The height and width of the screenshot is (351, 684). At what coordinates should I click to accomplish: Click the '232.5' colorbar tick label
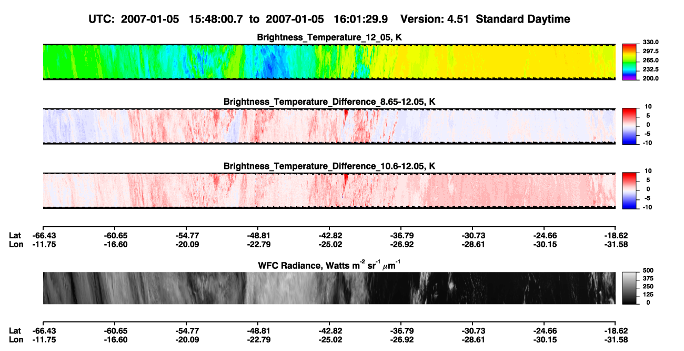click(651, 69)
